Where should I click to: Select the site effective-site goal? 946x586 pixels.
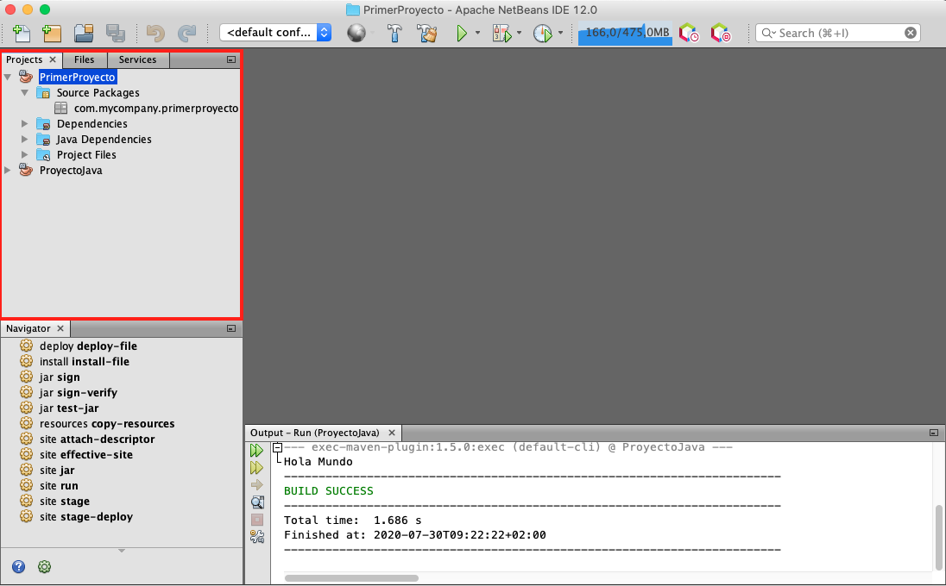pos(85,455)
